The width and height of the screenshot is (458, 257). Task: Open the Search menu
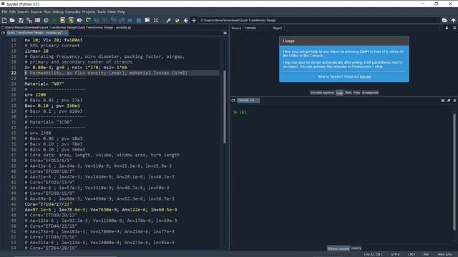[x=23, y=11]
